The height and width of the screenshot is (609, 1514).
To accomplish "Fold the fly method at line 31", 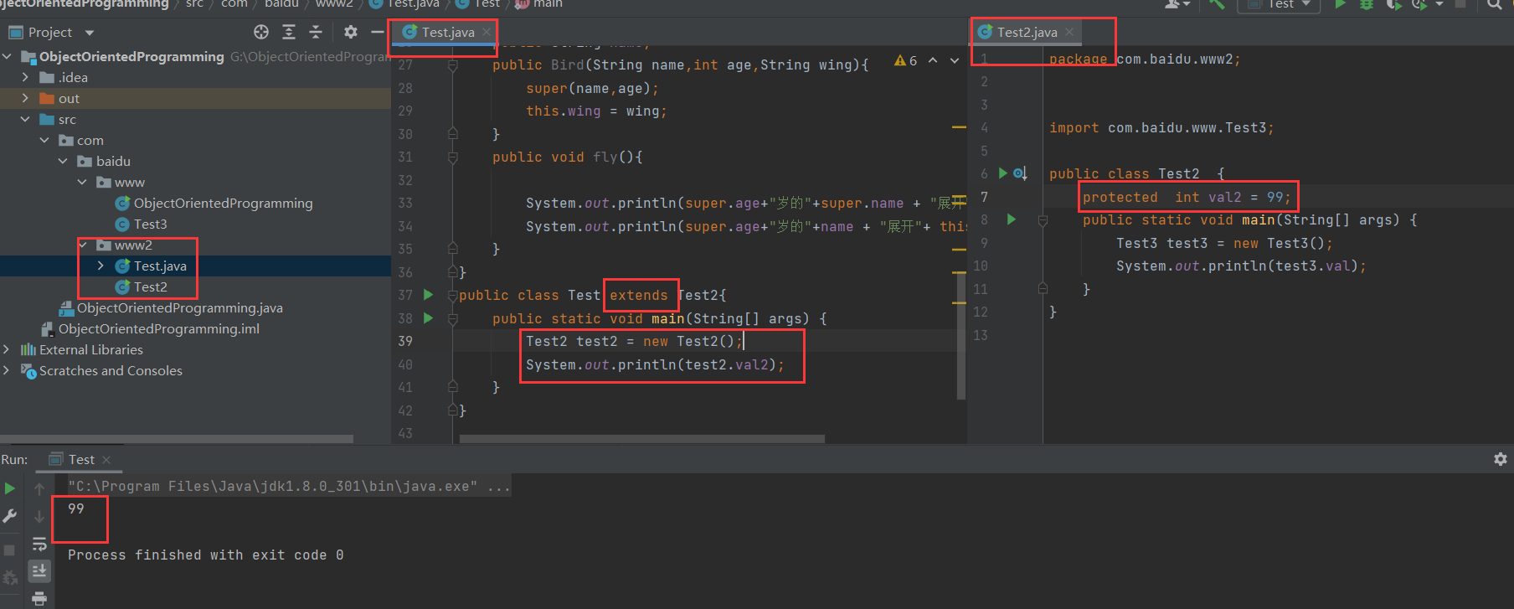I will (452, 157).
